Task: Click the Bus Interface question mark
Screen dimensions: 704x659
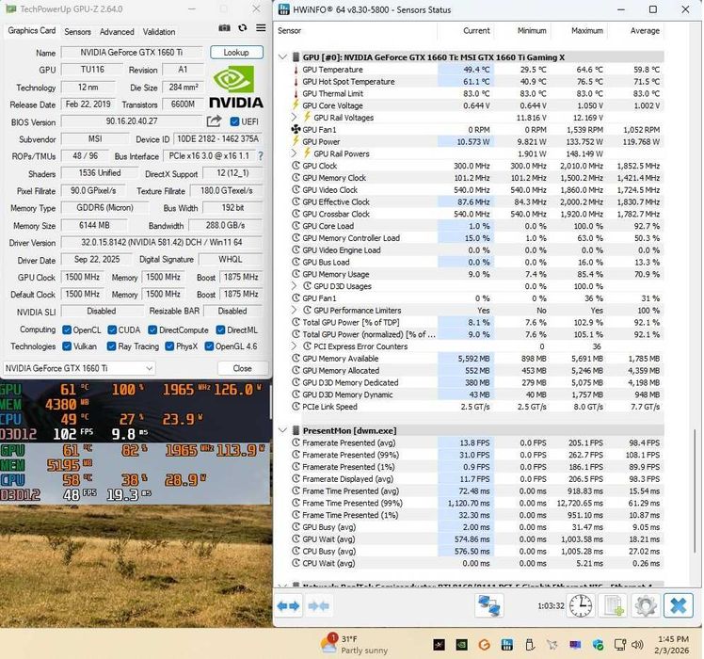Action: [261, 156]
